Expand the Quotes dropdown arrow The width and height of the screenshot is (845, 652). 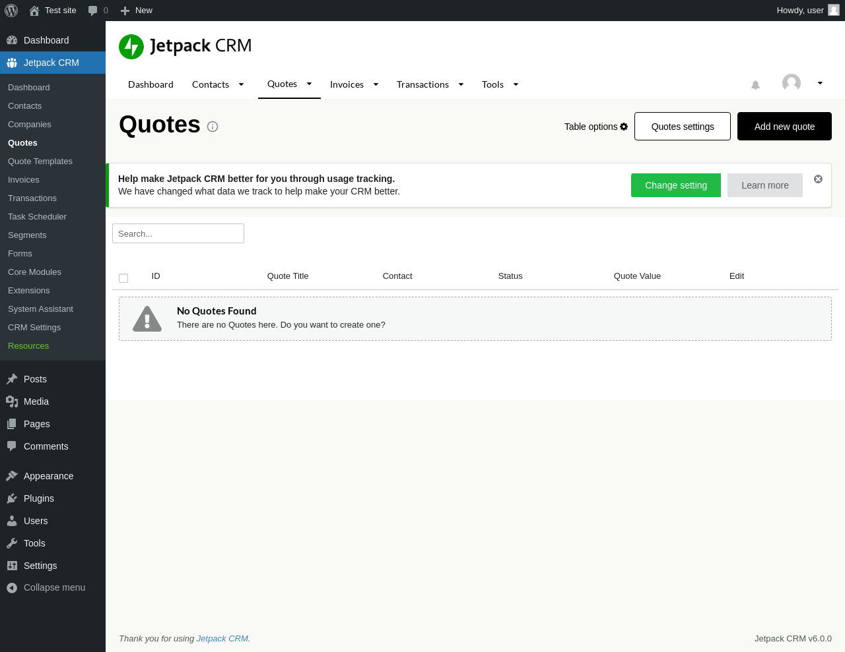click(309, 84)
